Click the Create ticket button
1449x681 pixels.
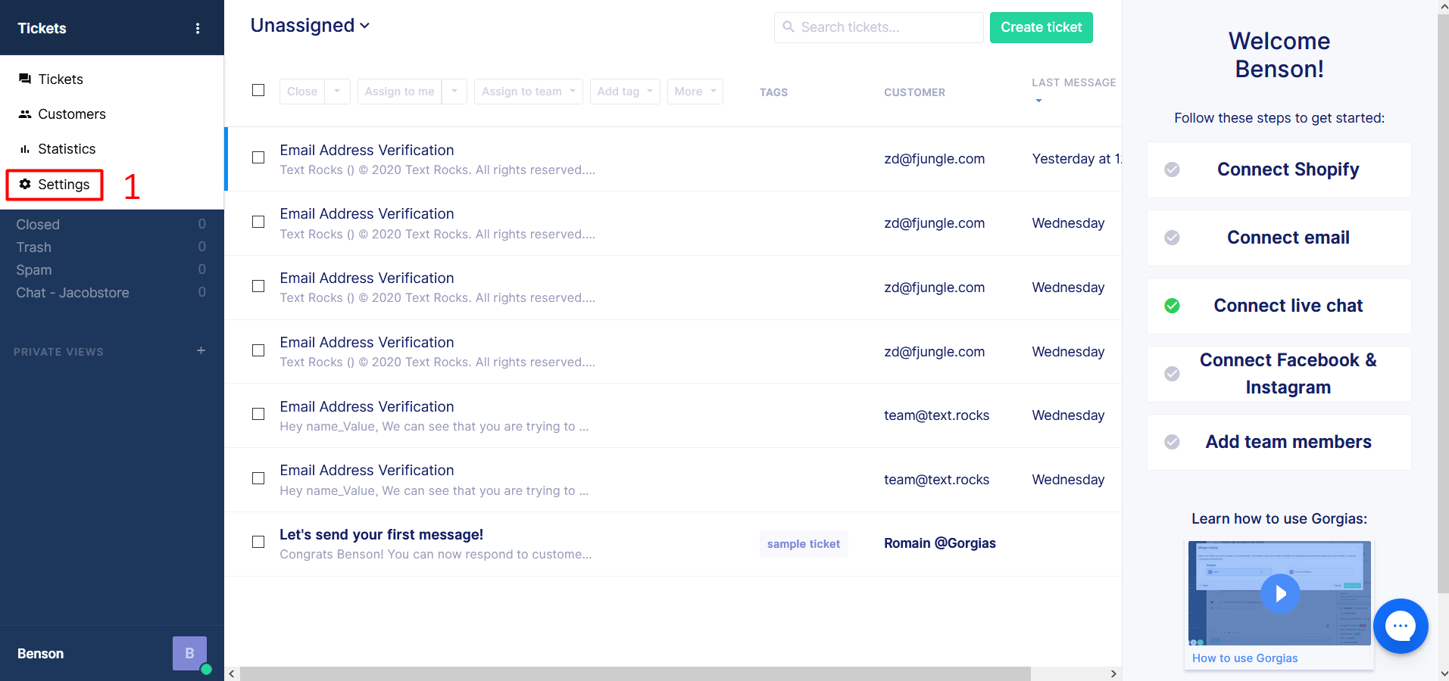point(1041,28)
